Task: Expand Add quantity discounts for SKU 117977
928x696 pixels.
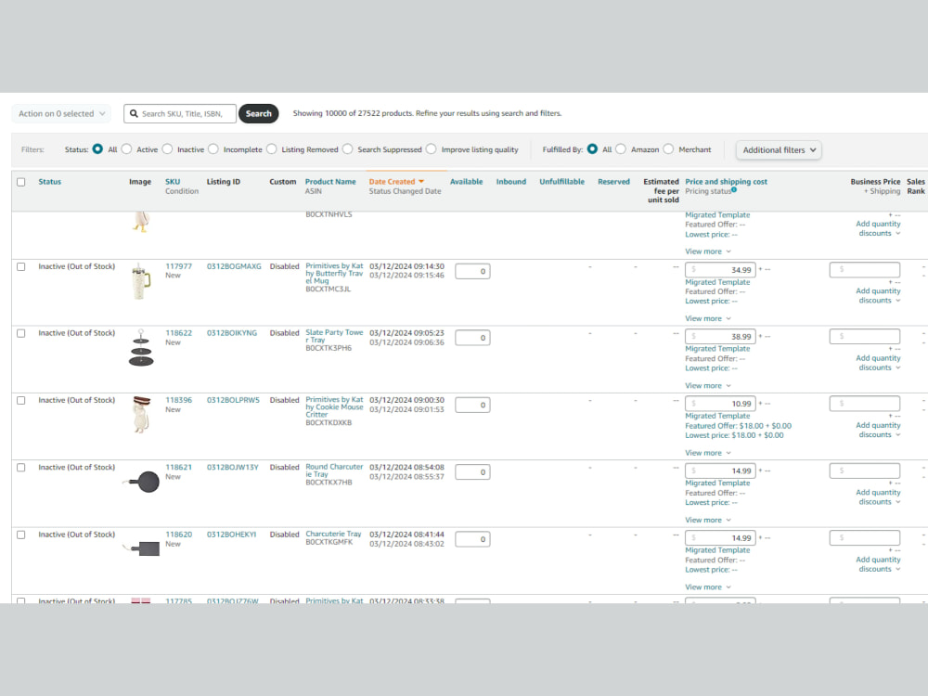Action: [x=878, y=296]
